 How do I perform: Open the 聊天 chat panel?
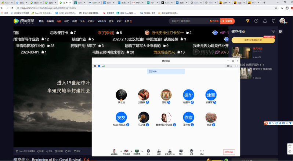tap(181, 151)
